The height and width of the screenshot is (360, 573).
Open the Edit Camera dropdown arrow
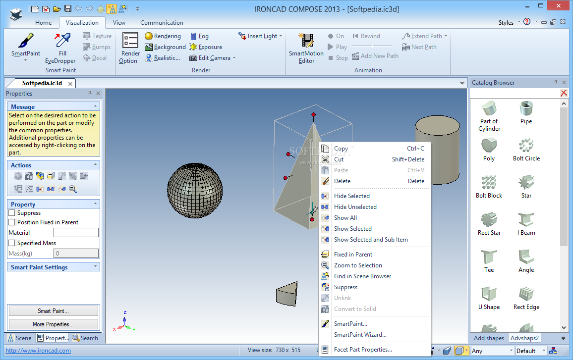pos(234,58)
